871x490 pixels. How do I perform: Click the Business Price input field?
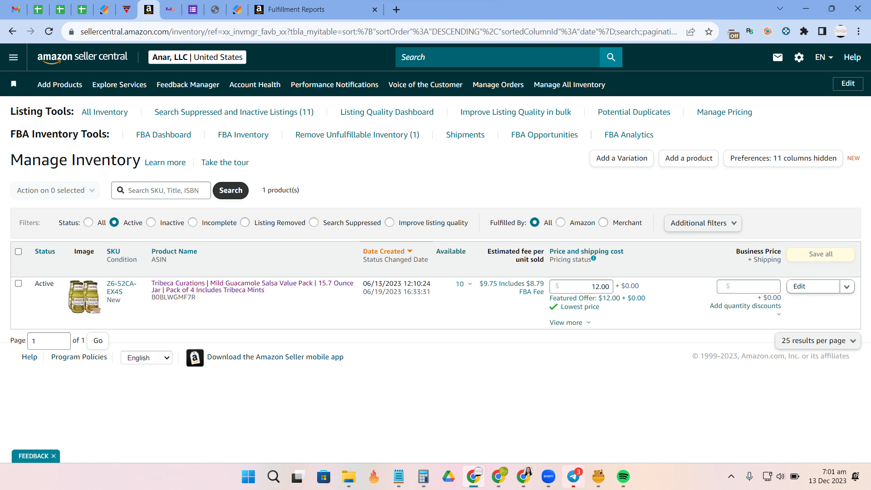click(749, 286)
